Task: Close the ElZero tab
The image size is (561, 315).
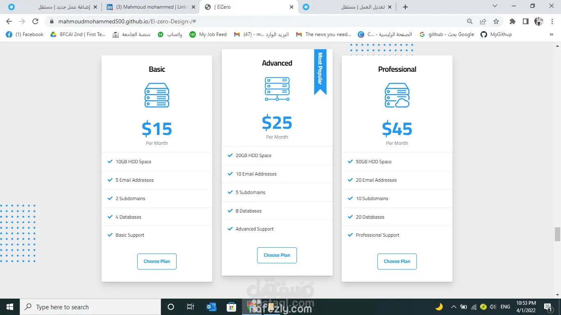Action: 292,7
